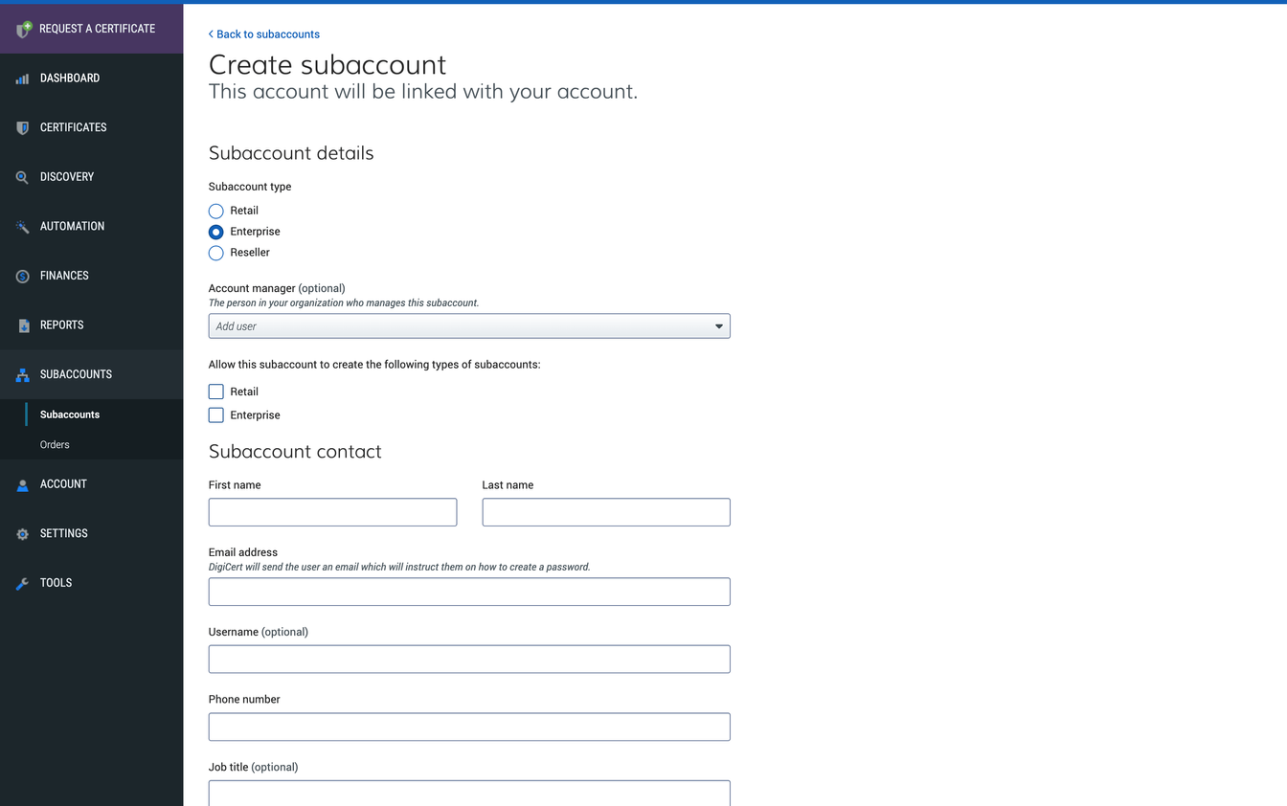Click the Tools wrench icon
The image size is (1287, 806).
21,582
